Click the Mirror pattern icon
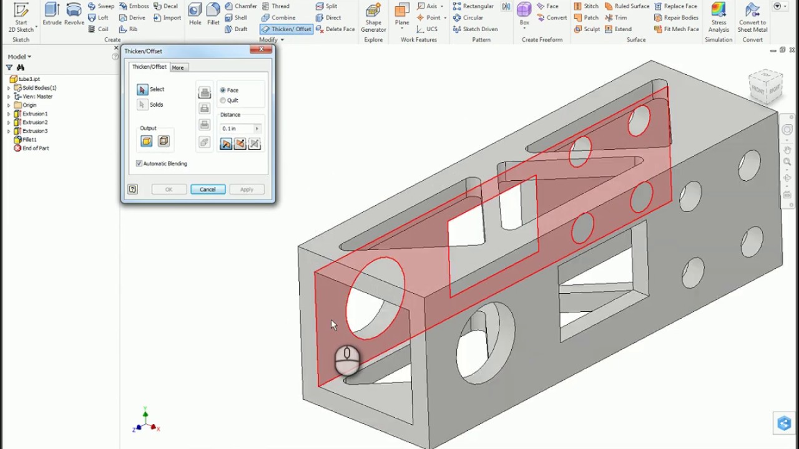This screenshot has height=449, width=799. coord(506,6)
